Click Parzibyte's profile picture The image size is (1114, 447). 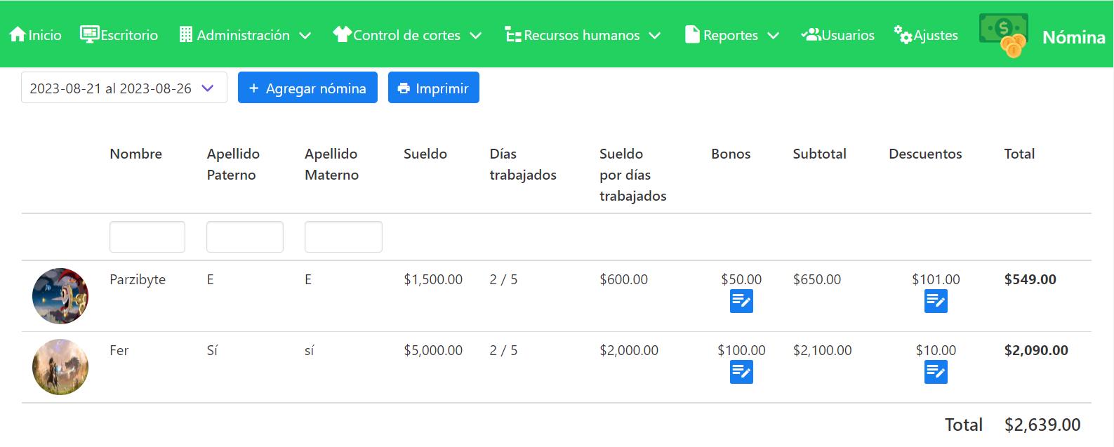[60, 296]
